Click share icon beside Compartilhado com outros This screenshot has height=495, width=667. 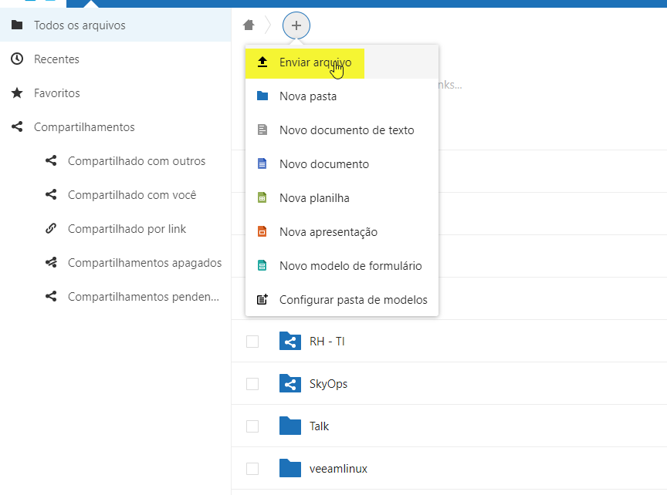point(51,160)
